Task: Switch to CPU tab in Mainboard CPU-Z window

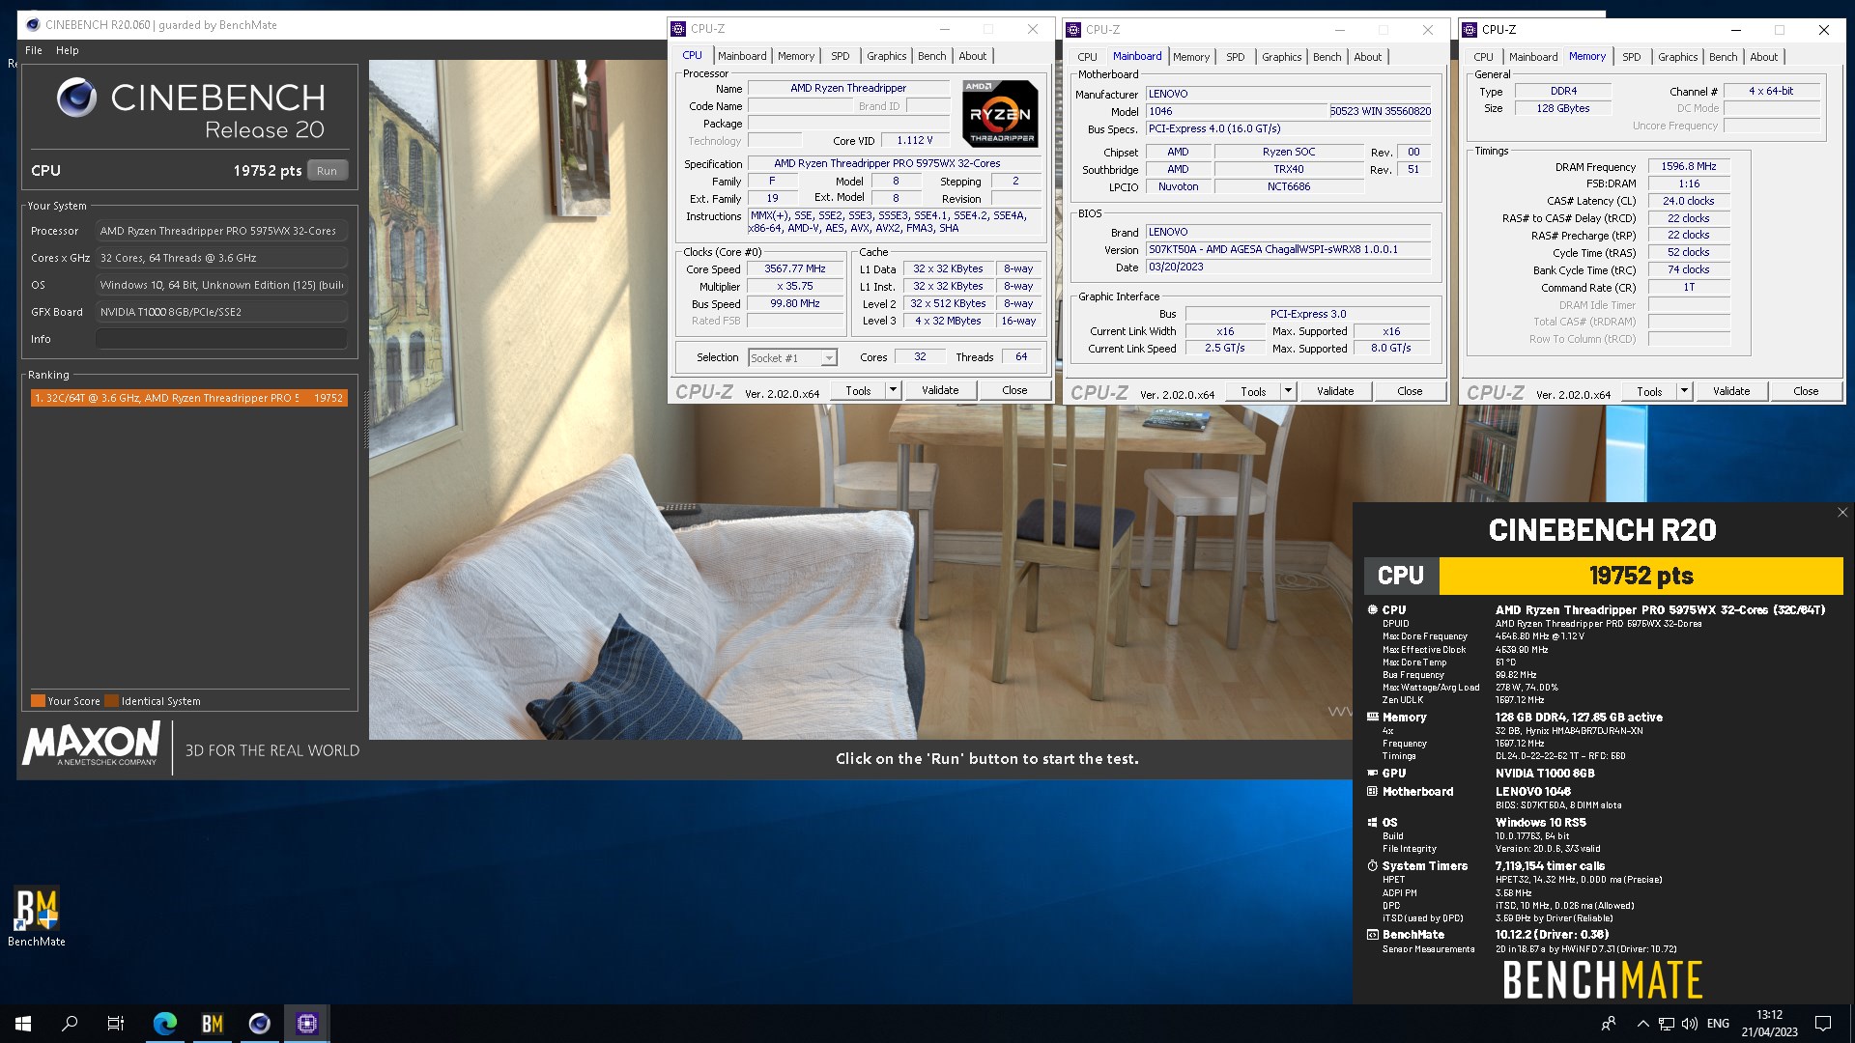Action: [1087, 57]
